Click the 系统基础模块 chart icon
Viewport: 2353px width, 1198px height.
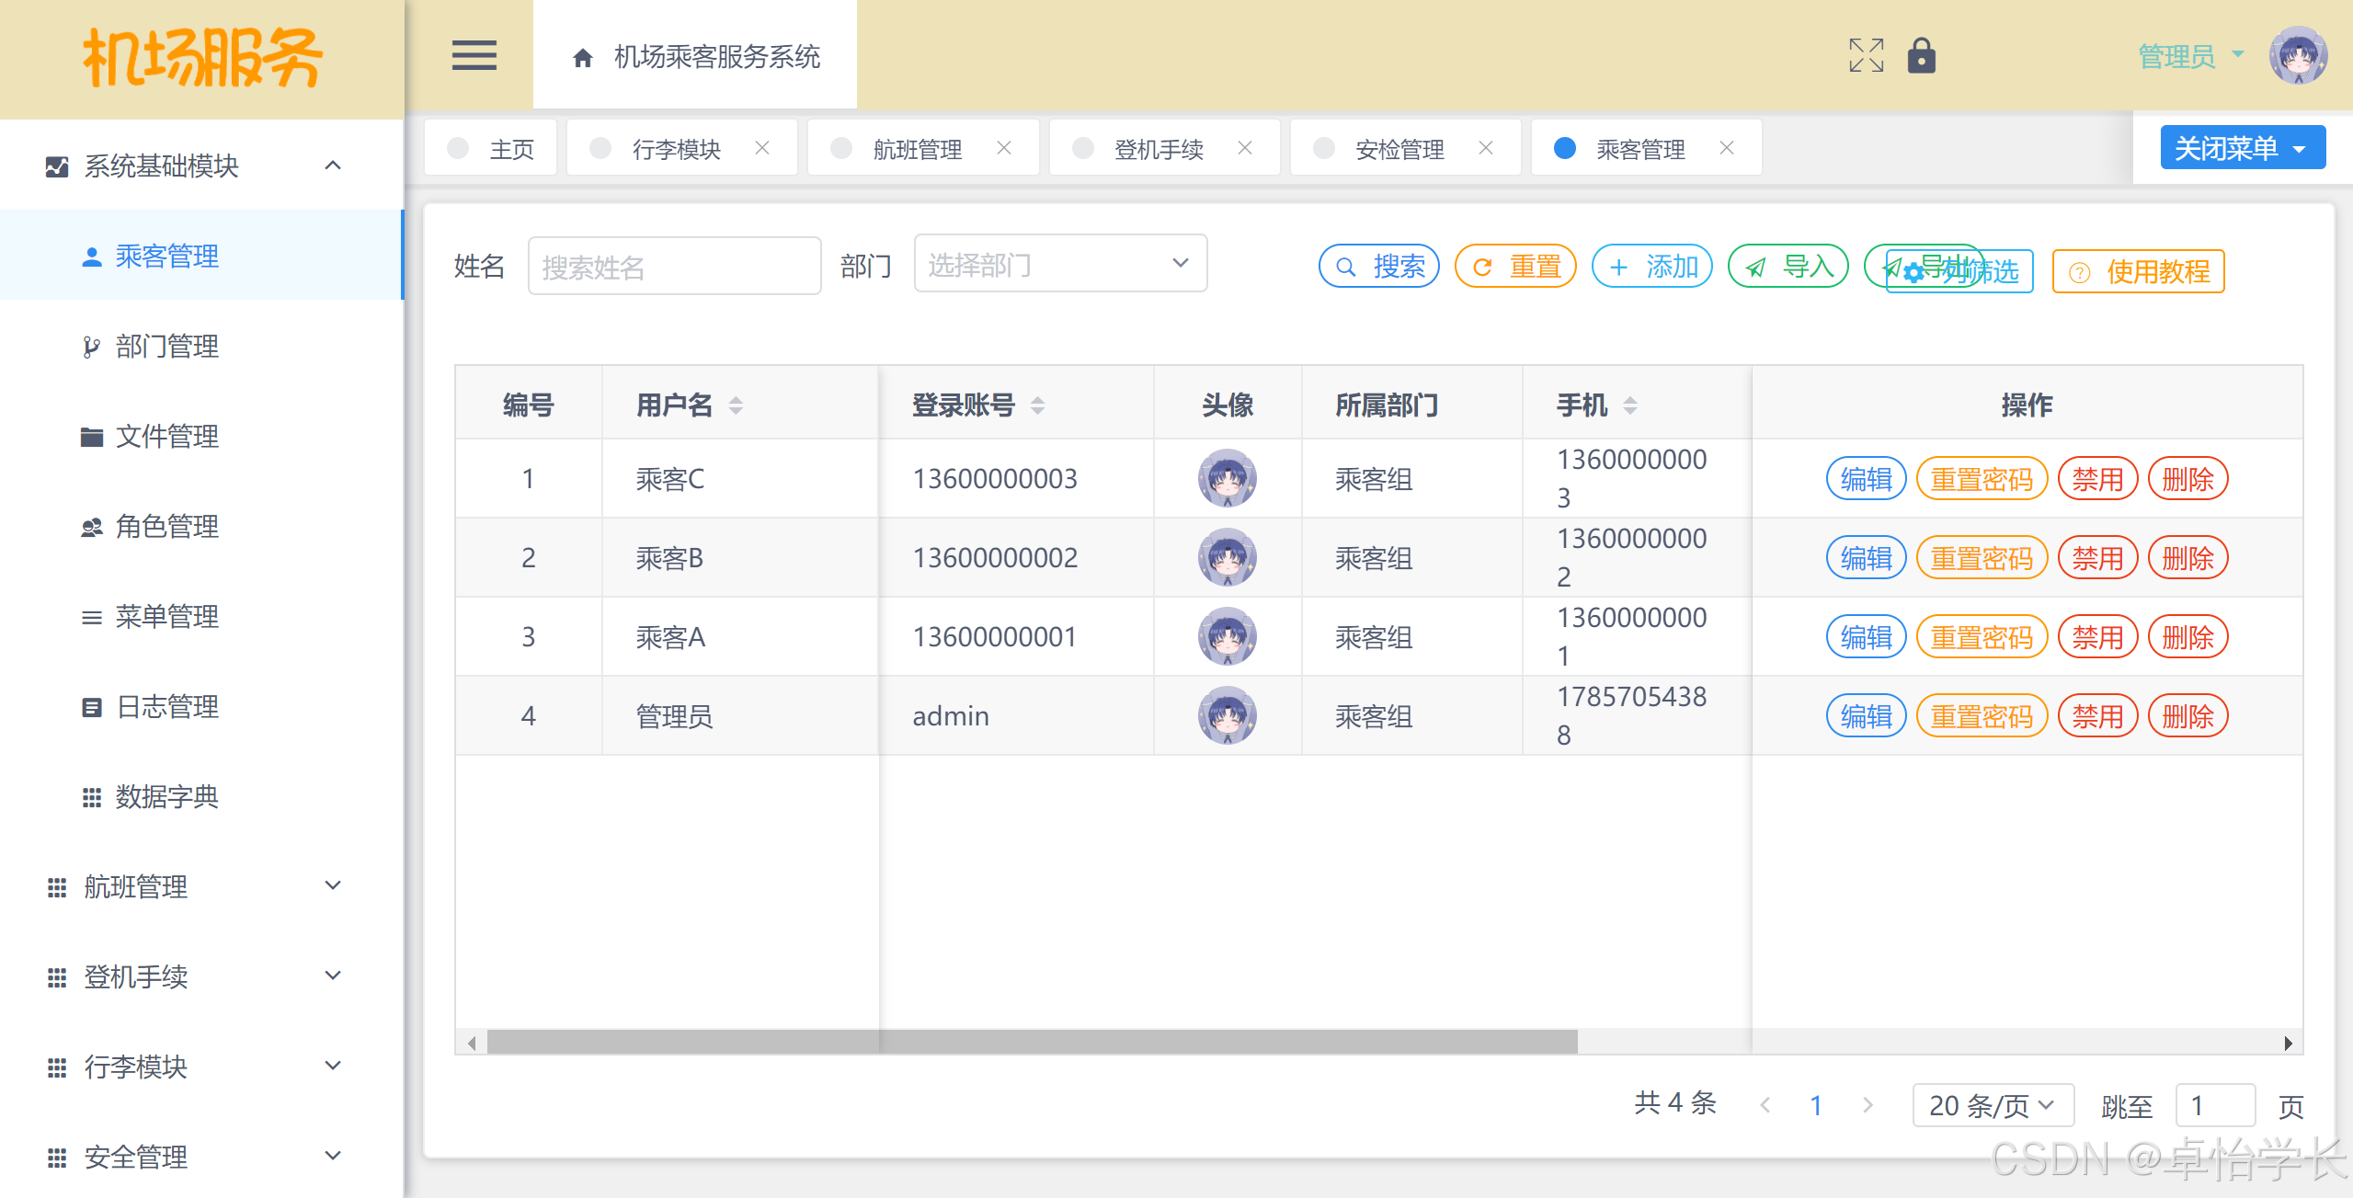pyautogui.click(x=56, y=166)
